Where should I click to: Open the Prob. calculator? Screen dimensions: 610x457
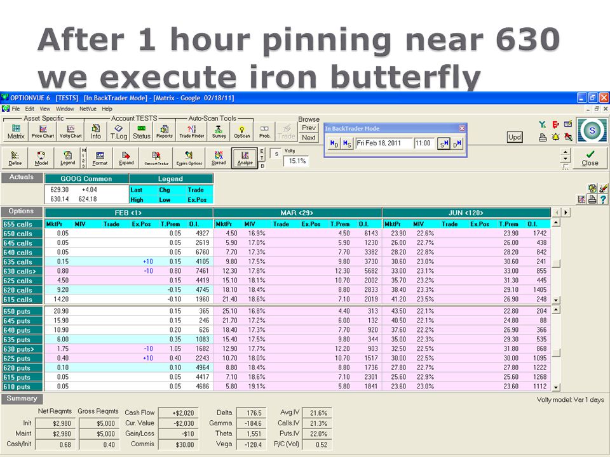point(264,132)
